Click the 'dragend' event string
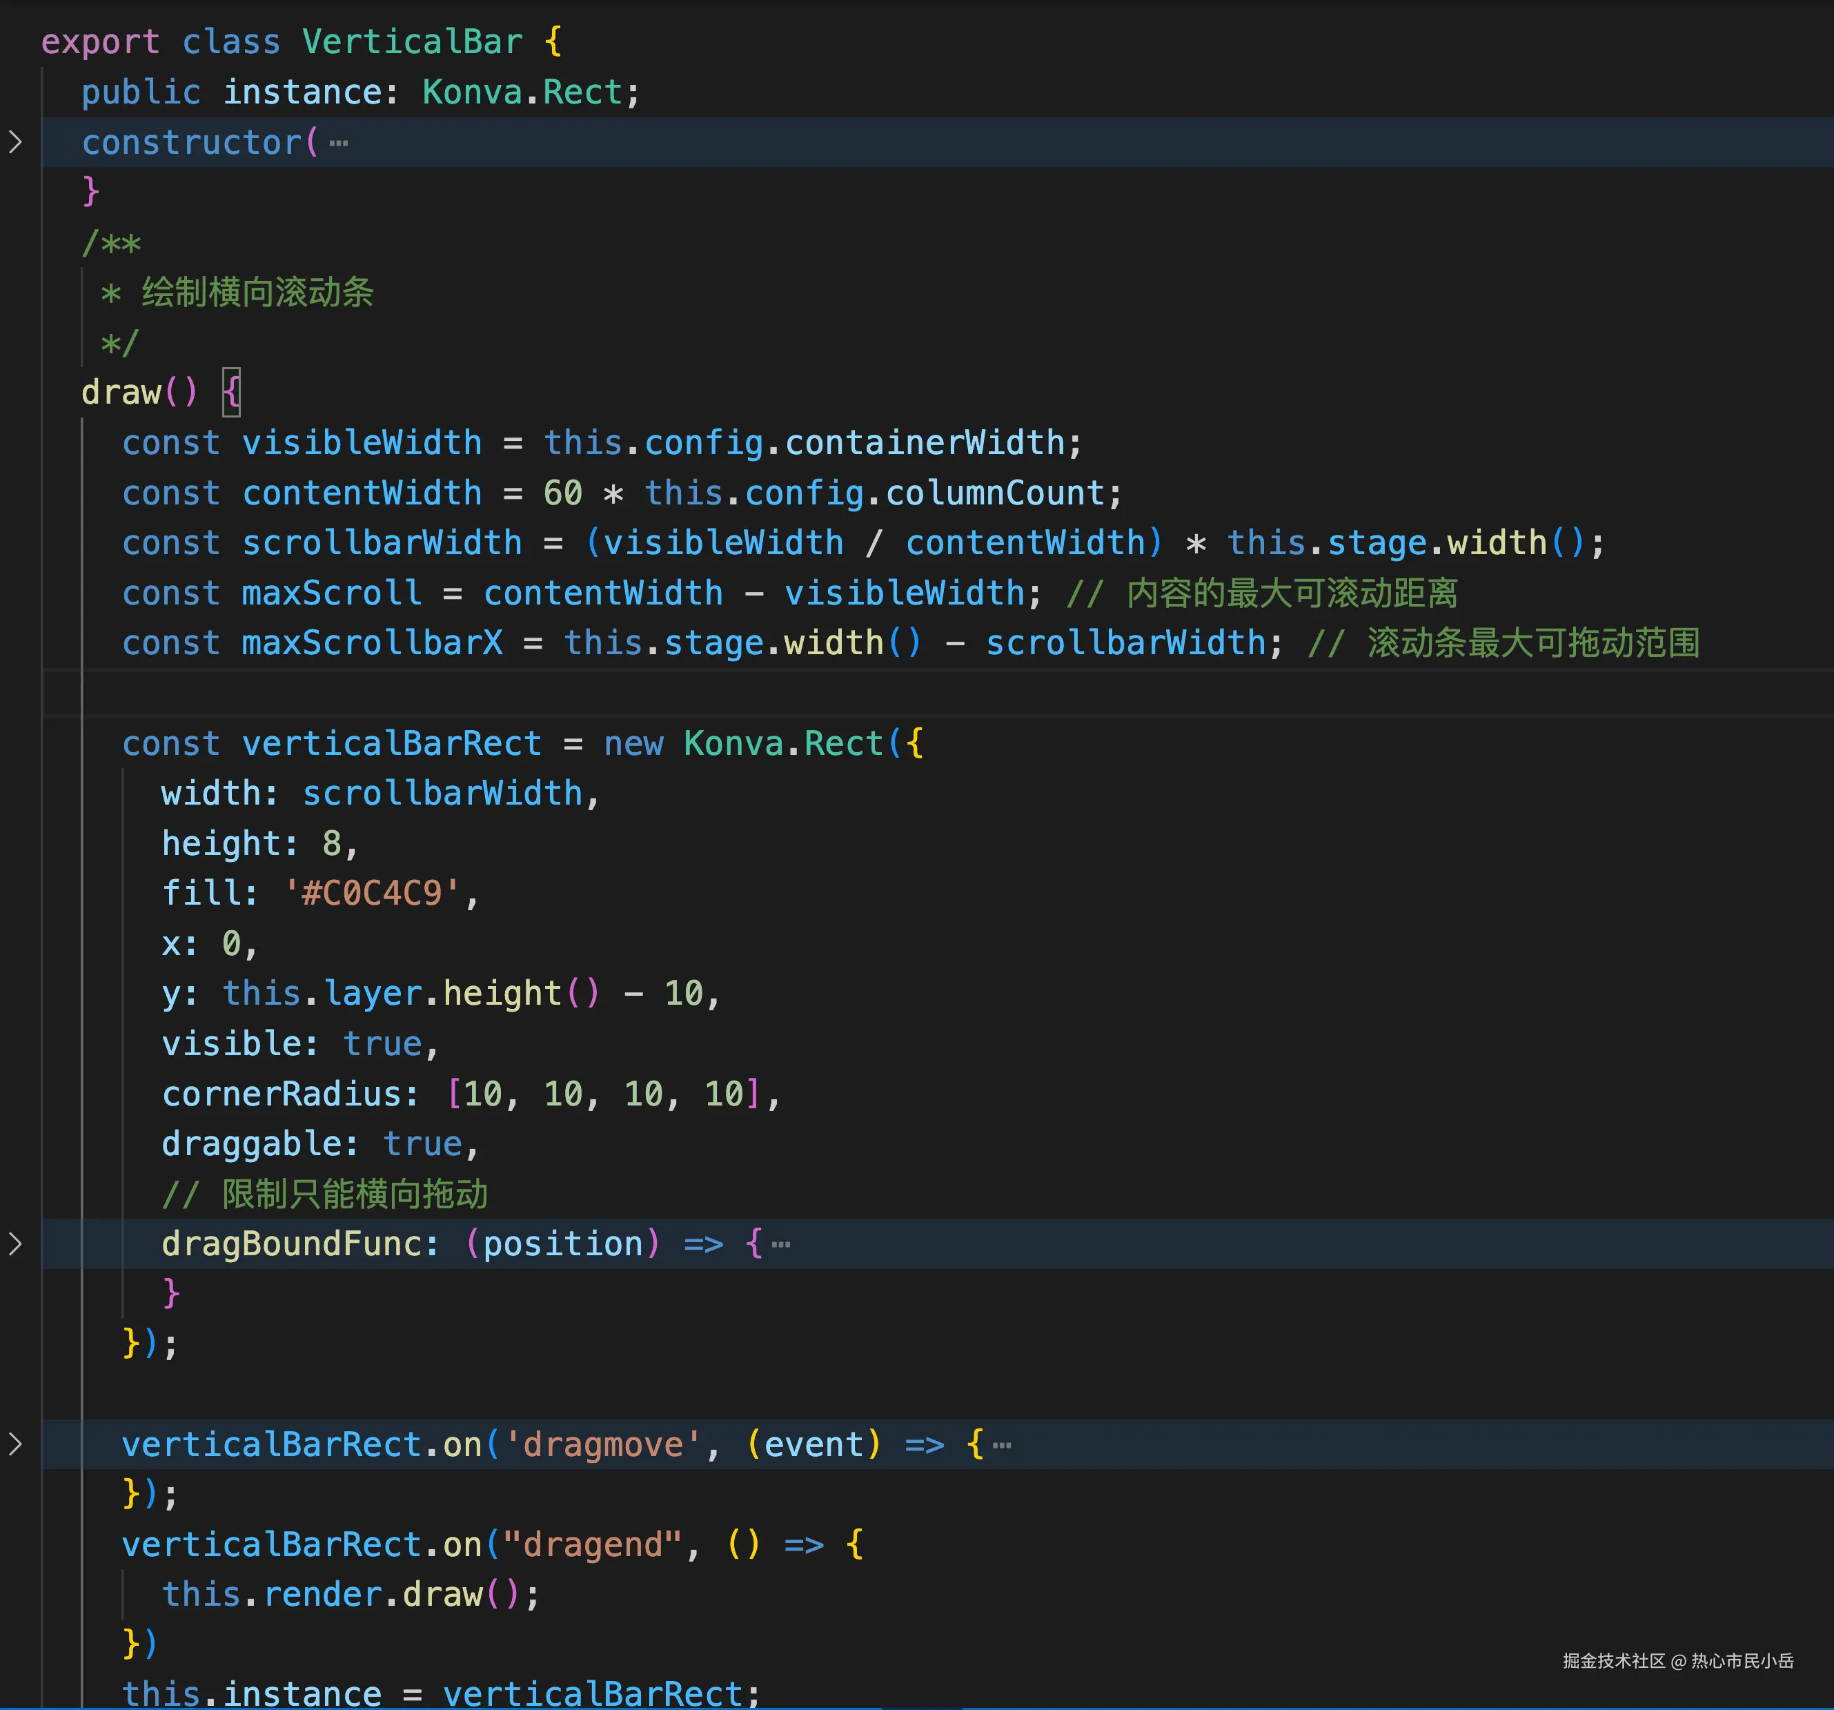Image resolution: width=1834 pixels, height=1710 pixels. pos(591,1545)
